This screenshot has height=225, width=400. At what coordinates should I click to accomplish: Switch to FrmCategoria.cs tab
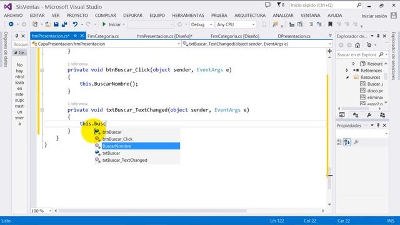pyautogui.click(x=103, y=36)
